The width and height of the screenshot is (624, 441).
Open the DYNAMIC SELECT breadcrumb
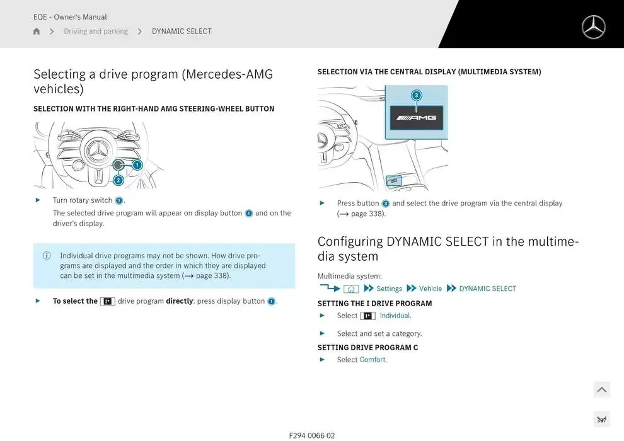tap(182, 31)
